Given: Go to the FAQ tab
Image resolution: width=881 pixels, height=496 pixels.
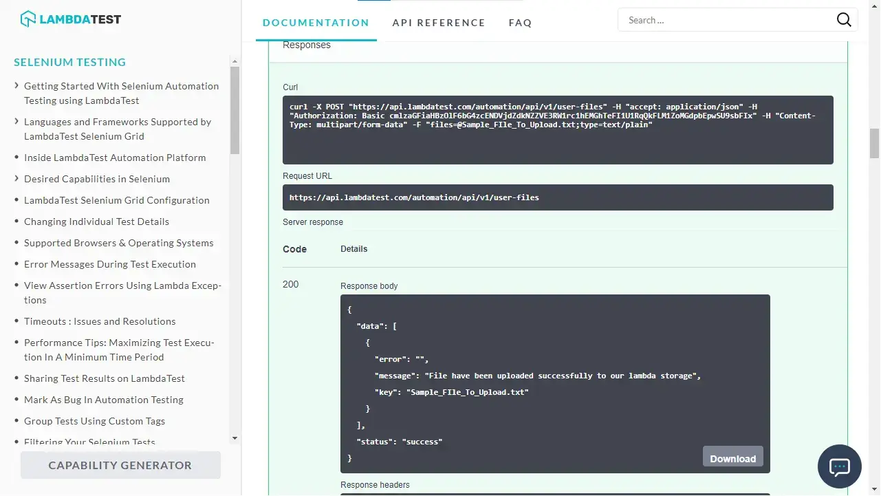Looking at the screenshot, I should coord(520,23).
